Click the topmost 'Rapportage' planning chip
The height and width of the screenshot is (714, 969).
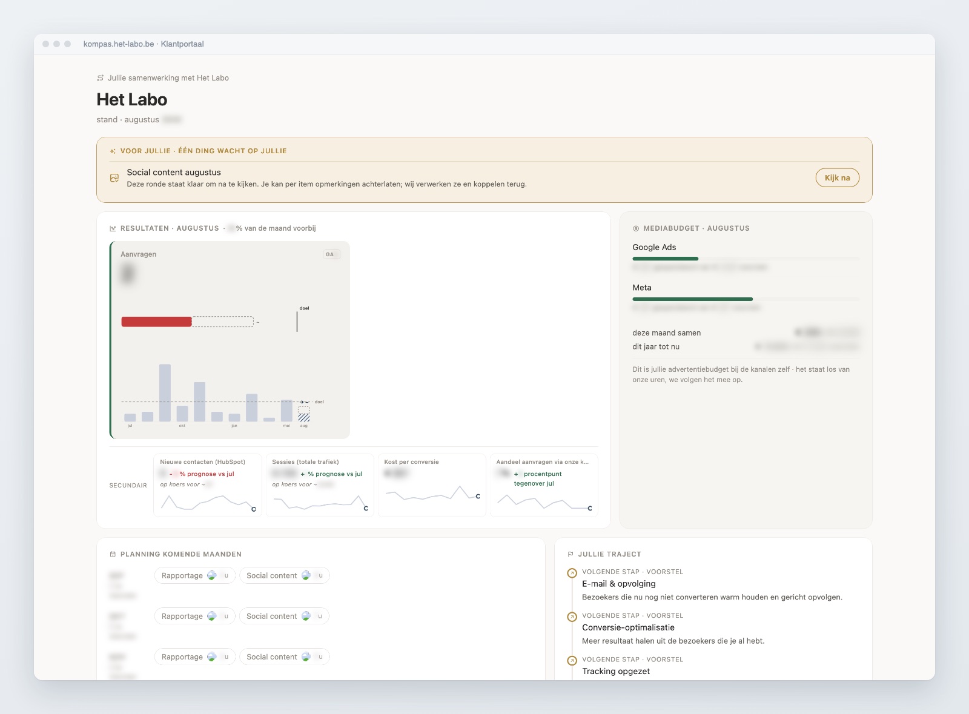tap(195, 576)
